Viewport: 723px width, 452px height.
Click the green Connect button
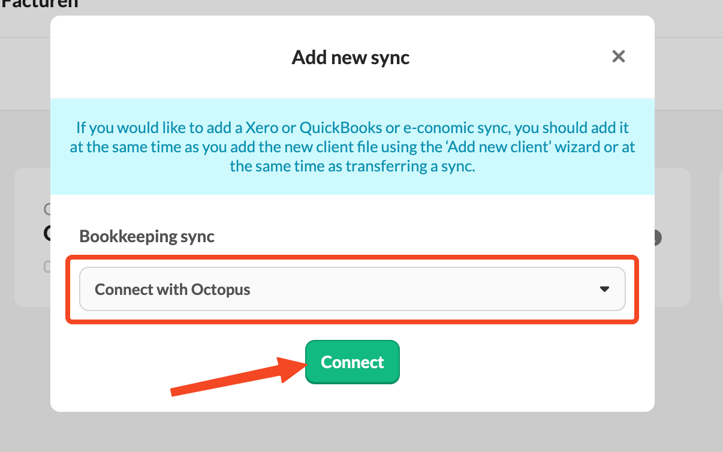coord(353,362)
